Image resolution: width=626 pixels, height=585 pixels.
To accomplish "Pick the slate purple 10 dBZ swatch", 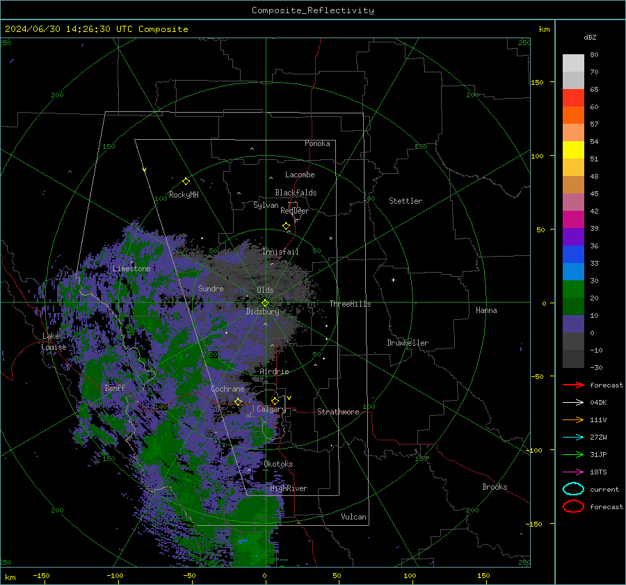I will click(x=573, y=323).
